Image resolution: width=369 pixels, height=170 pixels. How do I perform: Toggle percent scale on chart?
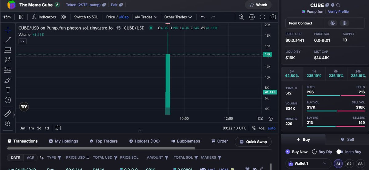(x=254, y=128)
